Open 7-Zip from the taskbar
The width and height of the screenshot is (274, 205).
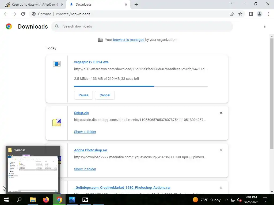click(85, 200)
